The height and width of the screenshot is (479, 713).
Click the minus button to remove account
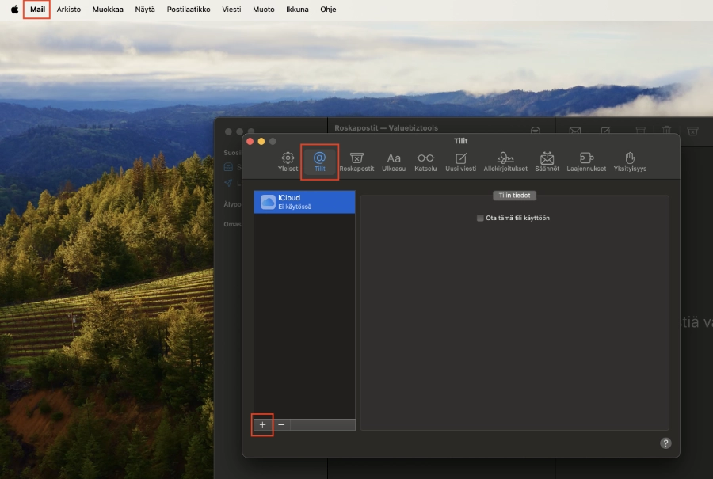(281, 424)
